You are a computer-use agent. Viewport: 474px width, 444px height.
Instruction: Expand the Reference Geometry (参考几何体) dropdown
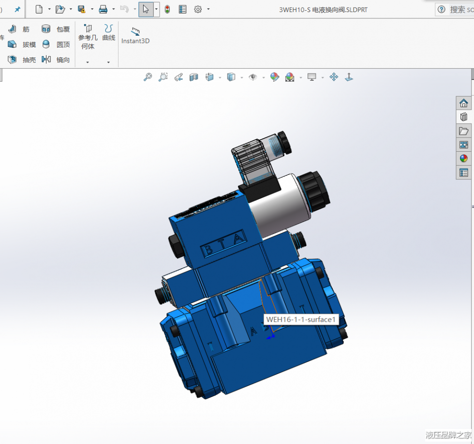tap(88, 62)
